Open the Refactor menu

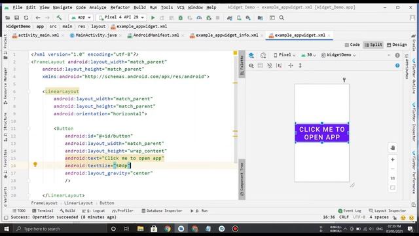(x=120, y=7)
